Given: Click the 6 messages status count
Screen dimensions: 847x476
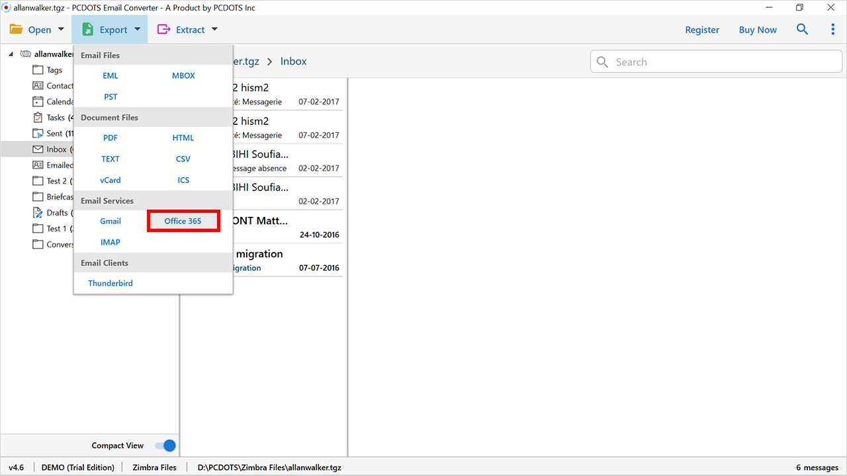Looking at the screenshot, I should [817, 467].
